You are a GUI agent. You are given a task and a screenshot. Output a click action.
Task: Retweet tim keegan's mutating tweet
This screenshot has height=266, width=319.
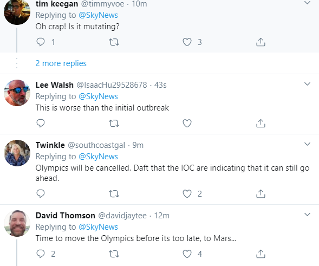point(114,42)
